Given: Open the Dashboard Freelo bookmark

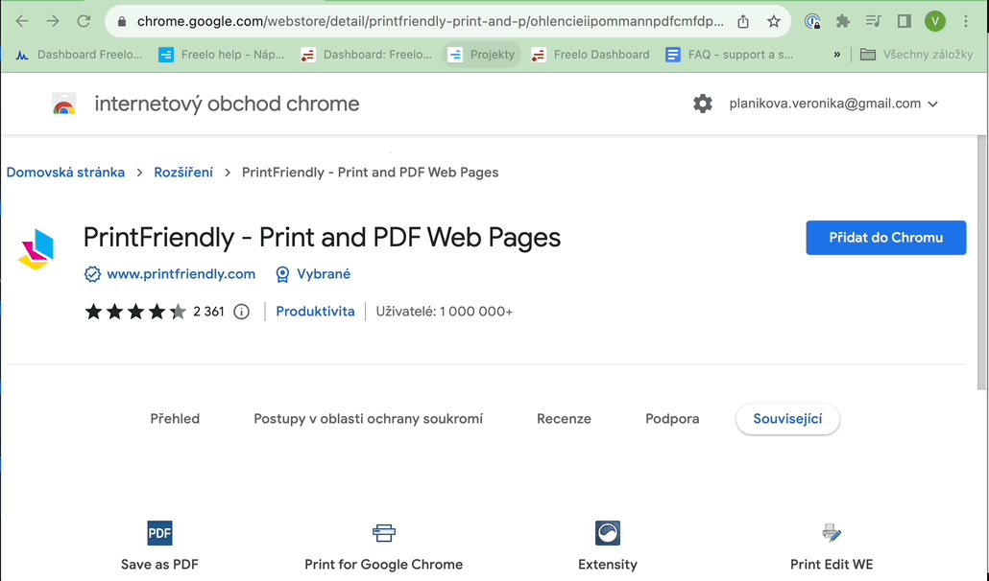Looking at the screenshot, I should pyautogui.click(x=79, y=55).
